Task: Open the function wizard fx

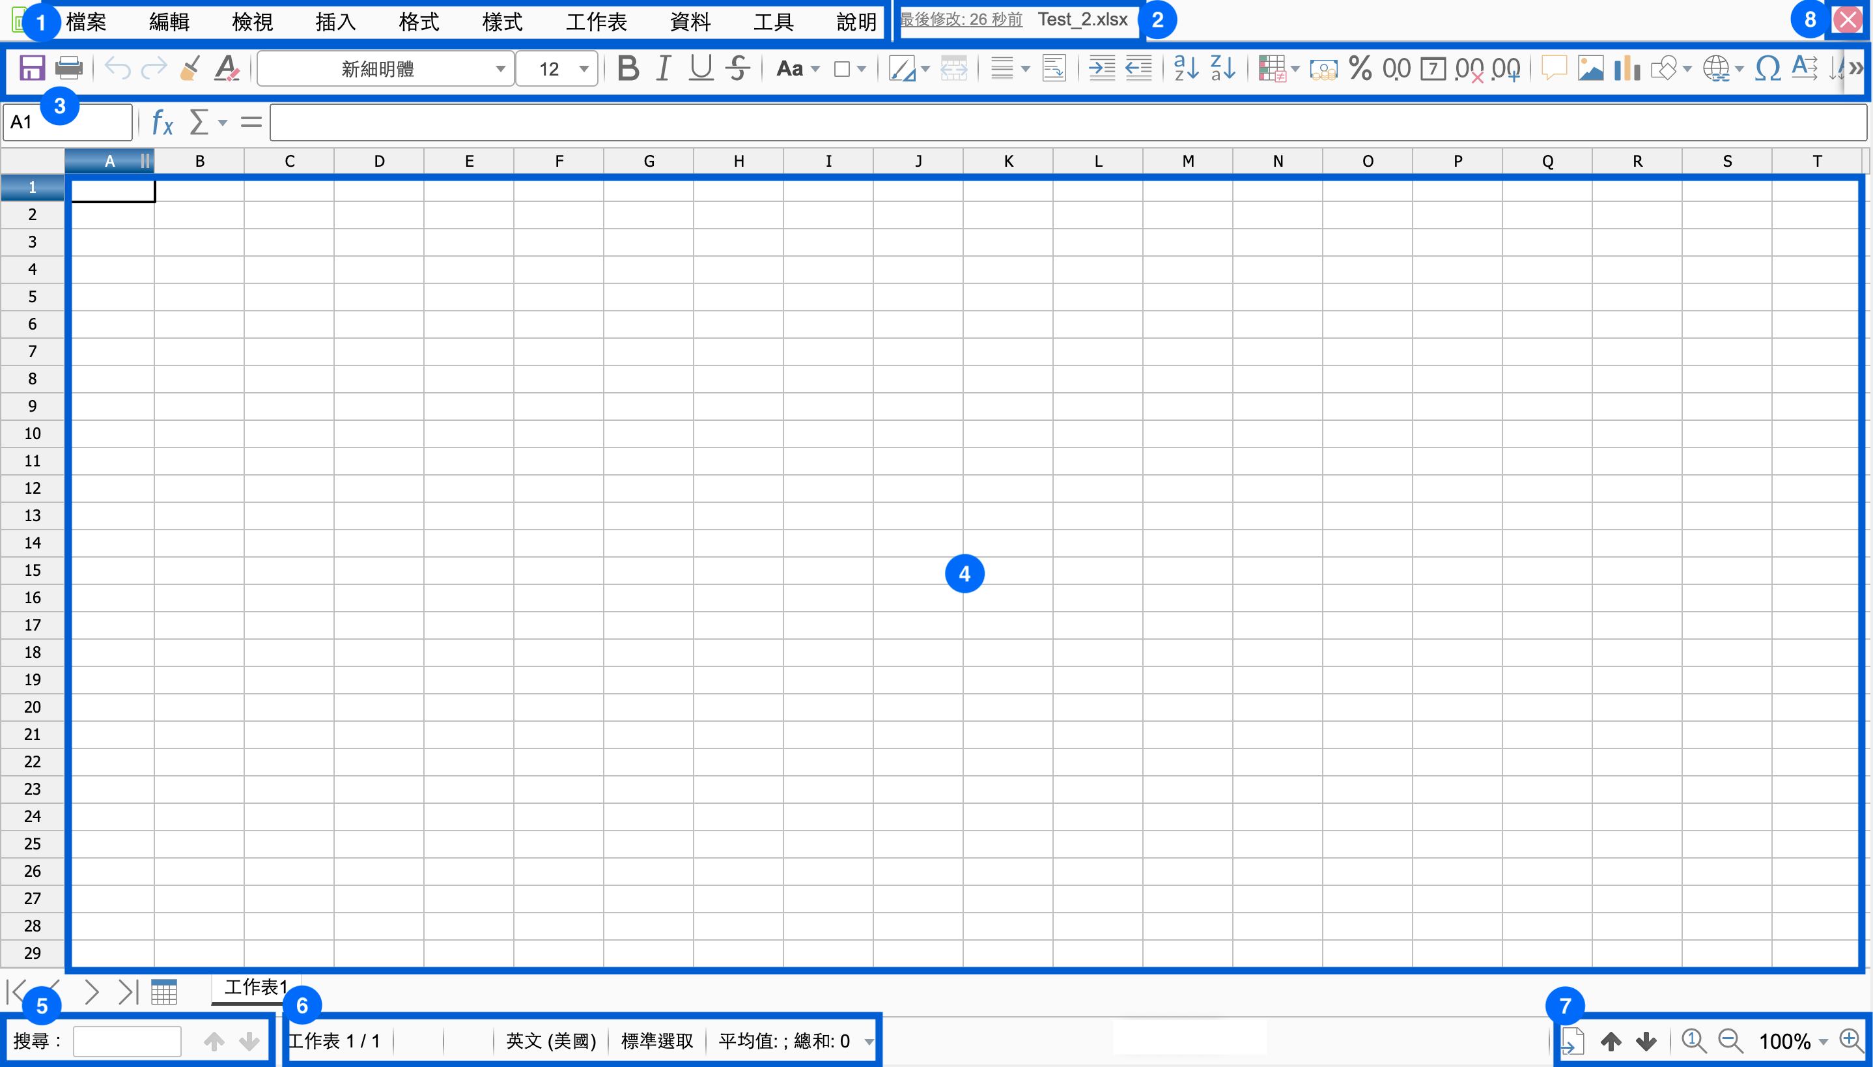Action: click(162, 122)
